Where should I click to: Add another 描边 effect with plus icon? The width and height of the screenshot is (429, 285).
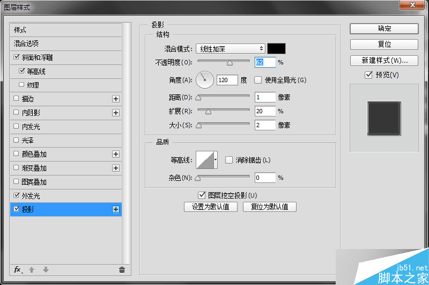pyautogui.click(x=116, y=99)
